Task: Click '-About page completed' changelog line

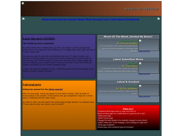Action: point(106,125)
